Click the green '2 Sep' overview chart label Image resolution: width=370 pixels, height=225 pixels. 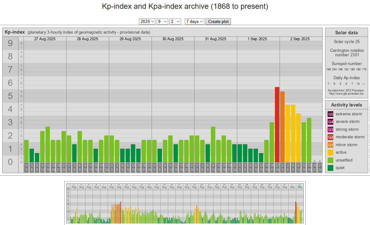300,186
